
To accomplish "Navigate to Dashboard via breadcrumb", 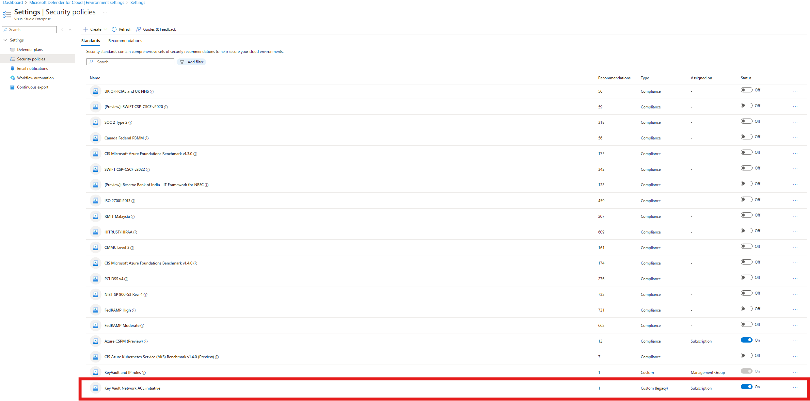I will (12, 2).
